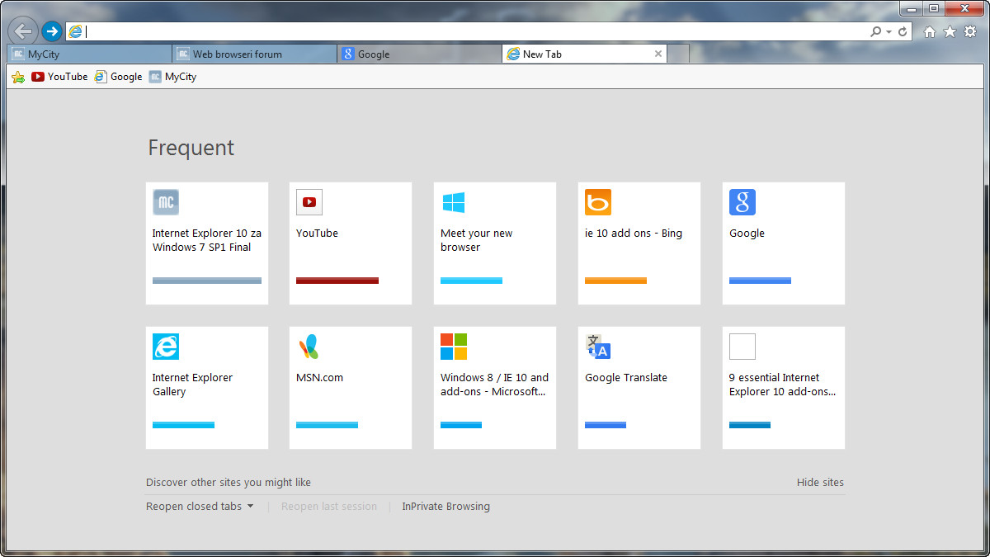Click the Bing icon on ie 10 add ons tile
Viewport: 990px width, 557px height.
coord(598,202)
